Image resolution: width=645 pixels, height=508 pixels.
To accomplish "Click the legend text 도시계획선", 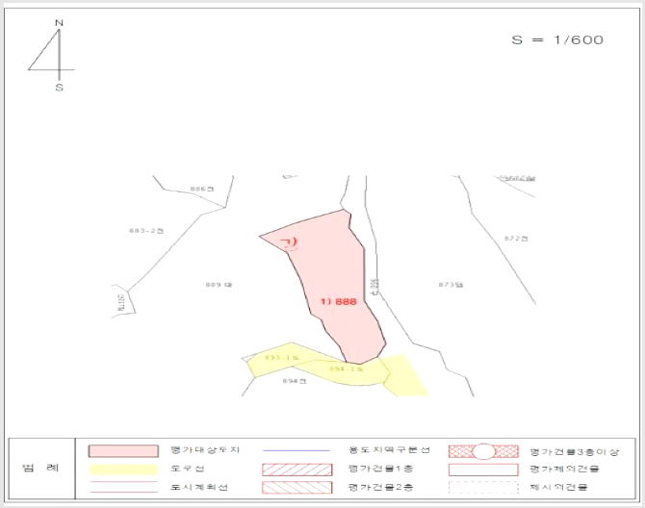I will click(198, 488).
